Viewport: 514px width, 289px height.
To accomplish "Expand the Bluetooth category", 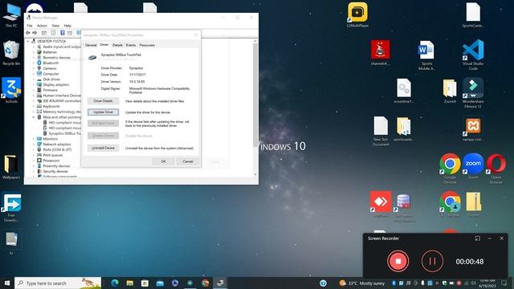I will click(x=34, y=63).
